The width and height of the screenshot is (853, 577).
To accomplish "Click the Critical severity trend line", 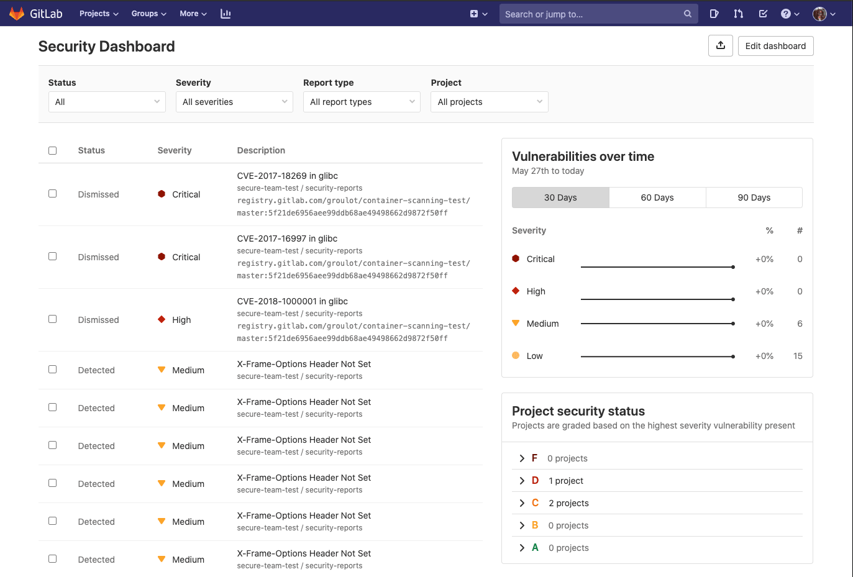I will tap(657, 266).
